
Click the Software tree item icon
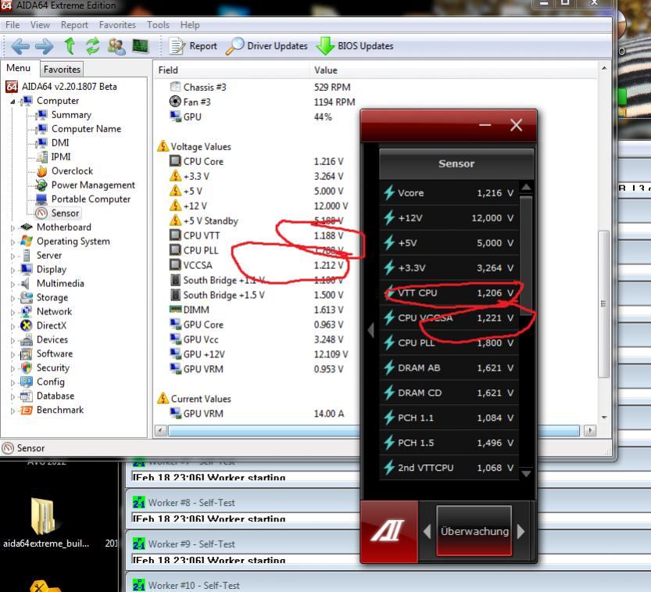click(x=27, y=354)
